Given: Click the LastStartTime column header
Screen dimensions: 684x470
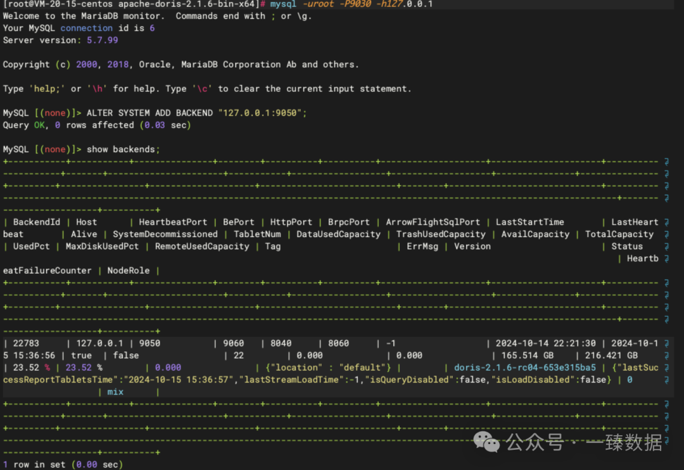Looking at the screenshot, I should (x=529, y=222).
